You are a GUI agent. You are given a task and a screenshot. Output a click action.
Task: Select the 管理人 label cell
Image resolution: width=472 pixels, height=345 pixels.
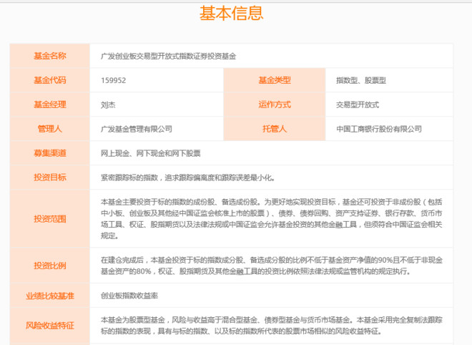click(x=49, y=129)
